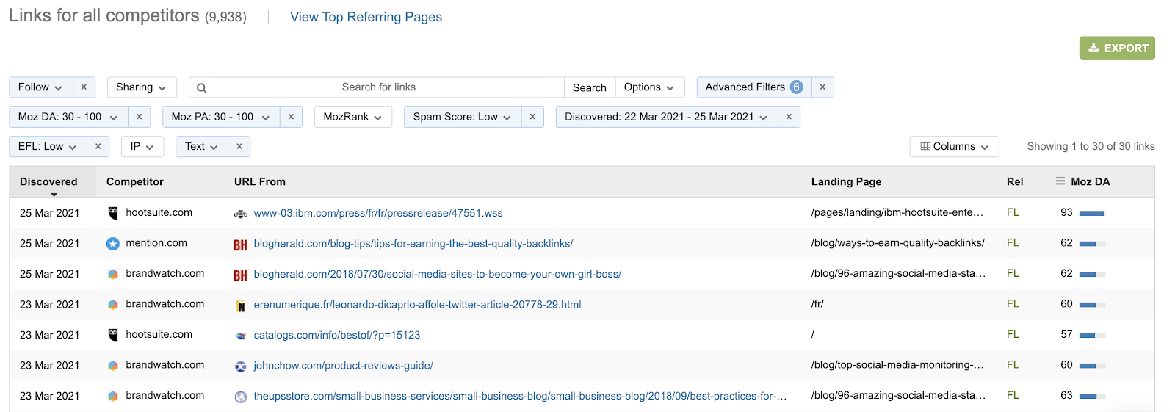This screenshot has height=412, width=1175.
Task: Sort by the Landing Page column header
Action: pyautogui.click(x=846, y=181)
